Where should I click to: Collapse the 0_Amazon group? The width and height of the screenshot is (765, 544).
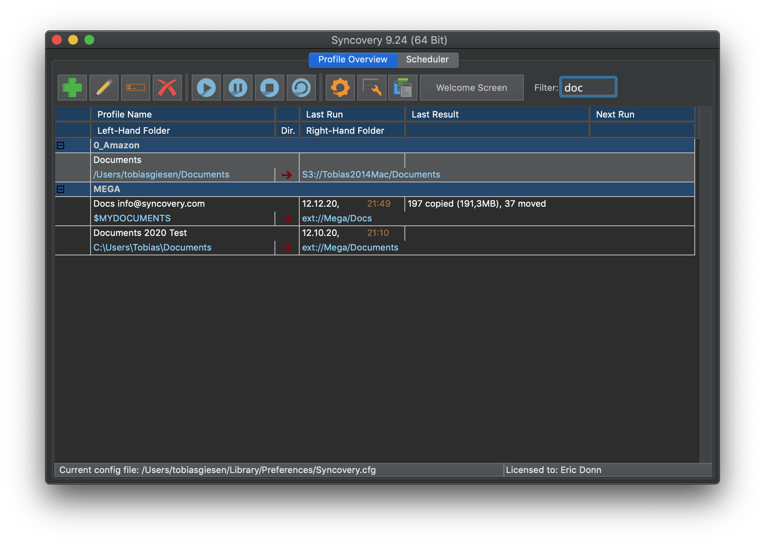(61, 146)
